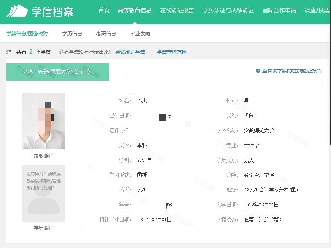Viewport: 331px width, 248px height.
Task: Click the 学制 value 2.5 年
Action: click(x=144, y=160)
